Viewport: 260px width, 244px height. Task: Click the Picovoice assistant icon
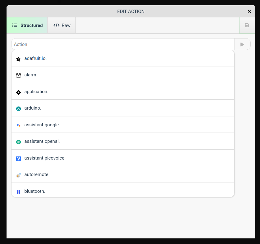coord(18,158)
